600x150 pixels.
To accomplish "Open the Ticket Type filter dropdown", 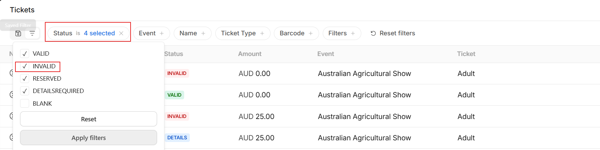I will click(238, 33).
